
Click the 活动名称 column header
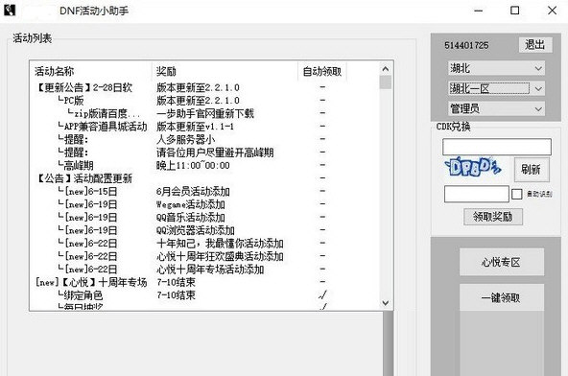91,71
